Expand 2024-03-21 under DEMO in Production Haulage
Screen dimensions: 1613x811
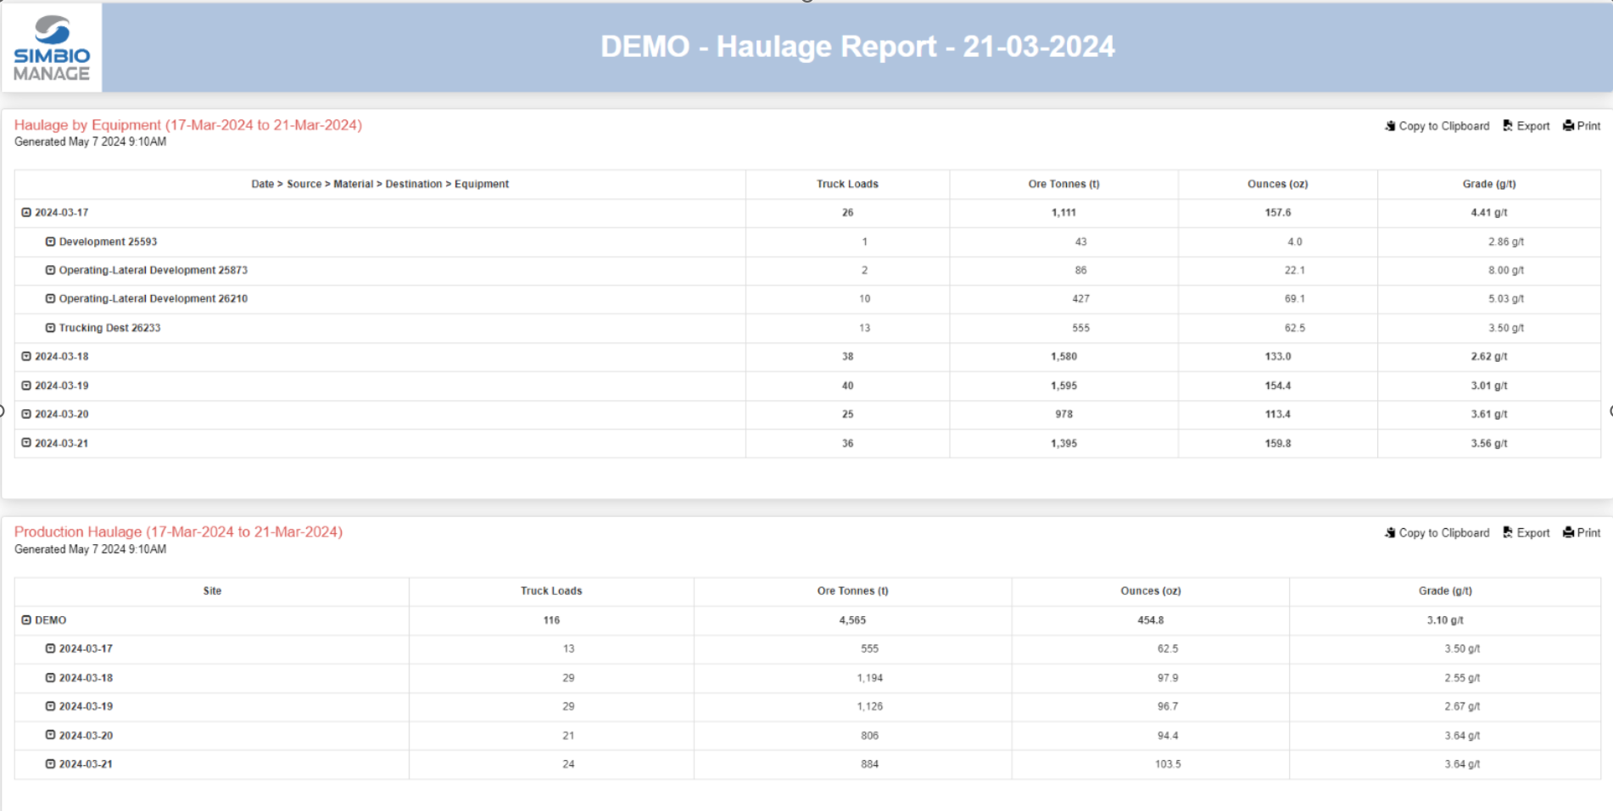(x=50, y=764)
